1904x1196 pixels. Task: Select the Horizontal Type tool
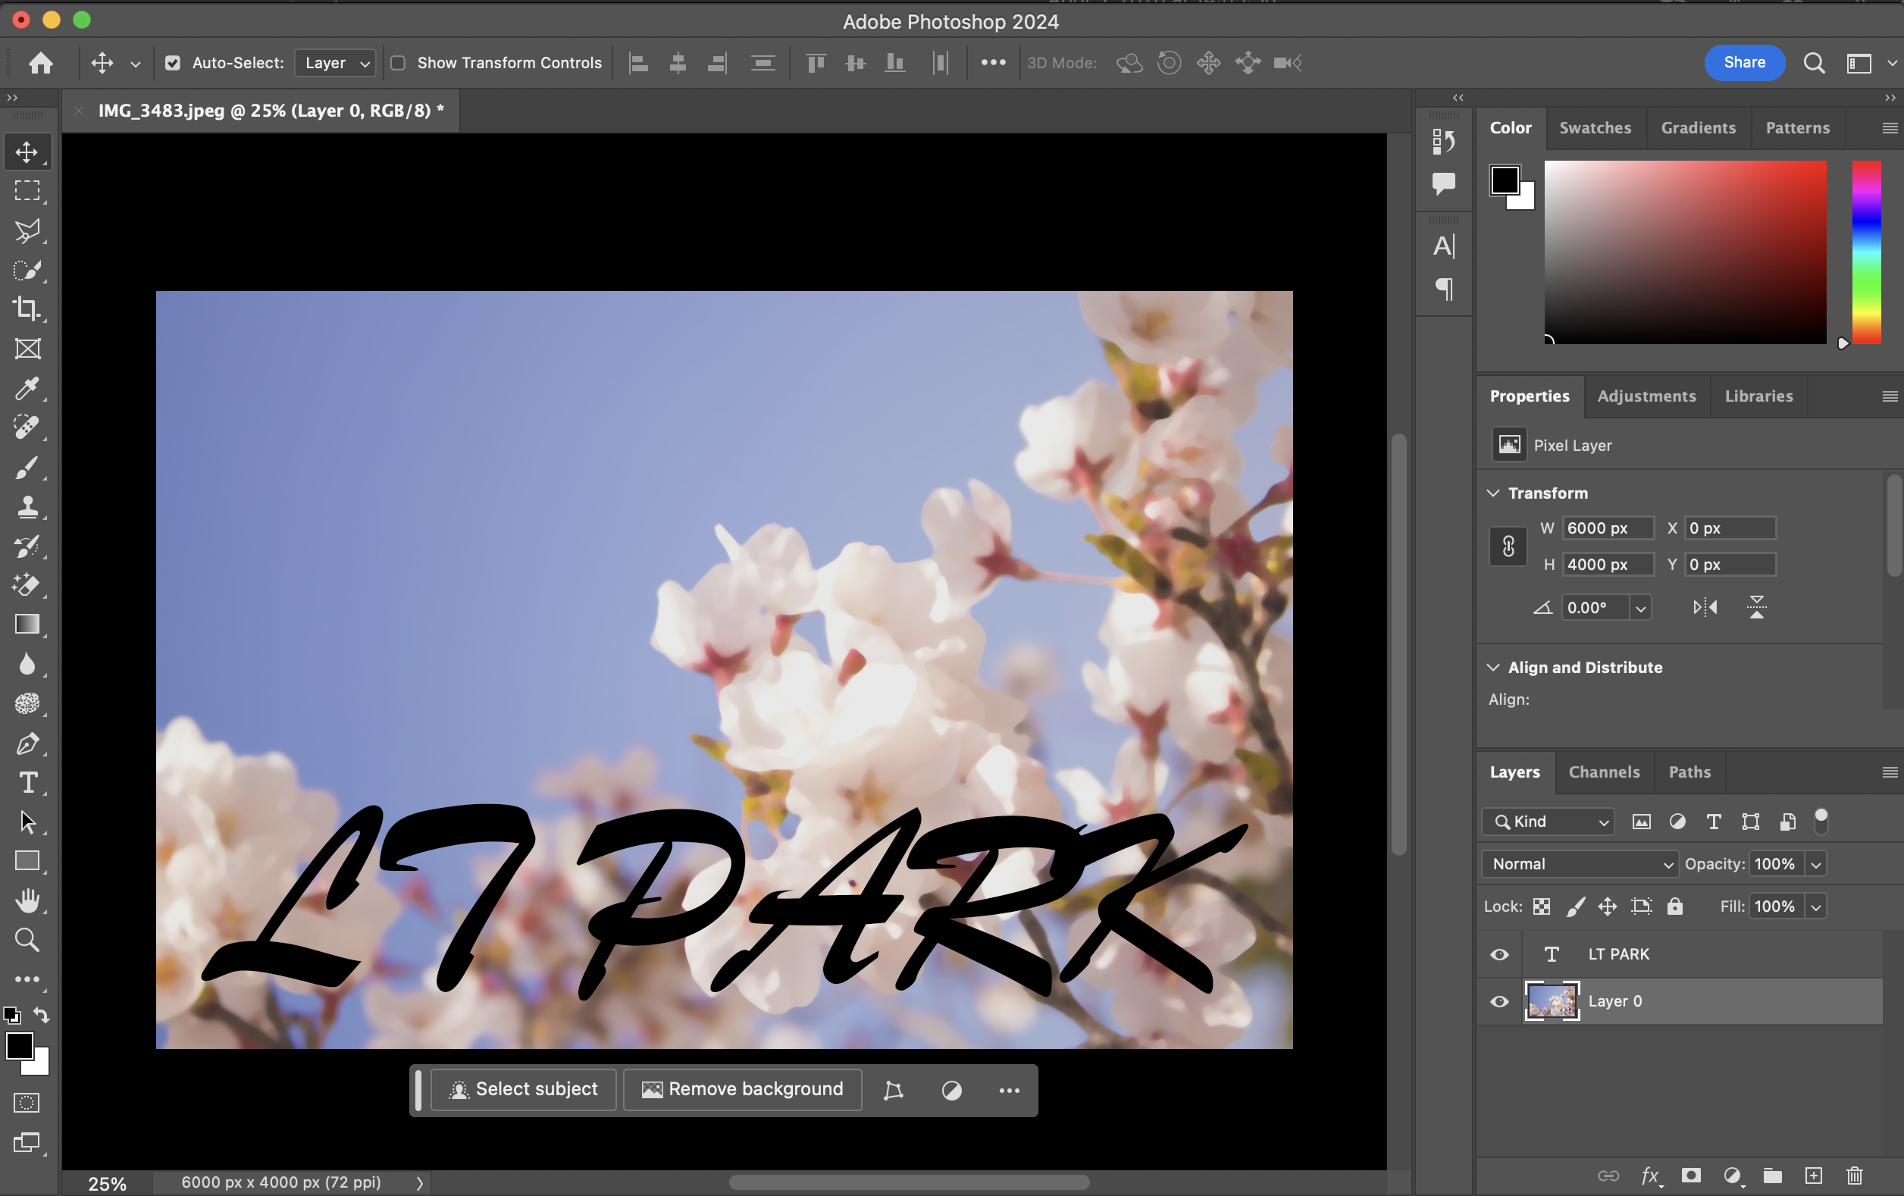point(27,783)
